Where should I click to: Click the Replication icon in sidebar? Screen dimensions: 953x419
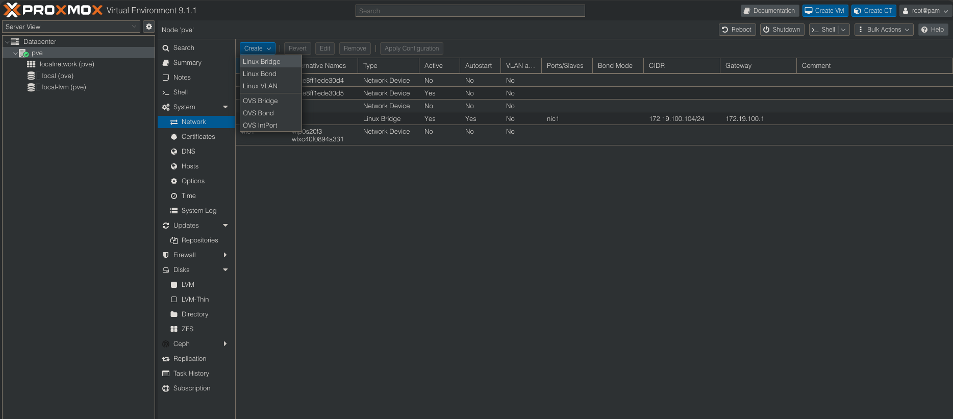click(x=166, y=359)
